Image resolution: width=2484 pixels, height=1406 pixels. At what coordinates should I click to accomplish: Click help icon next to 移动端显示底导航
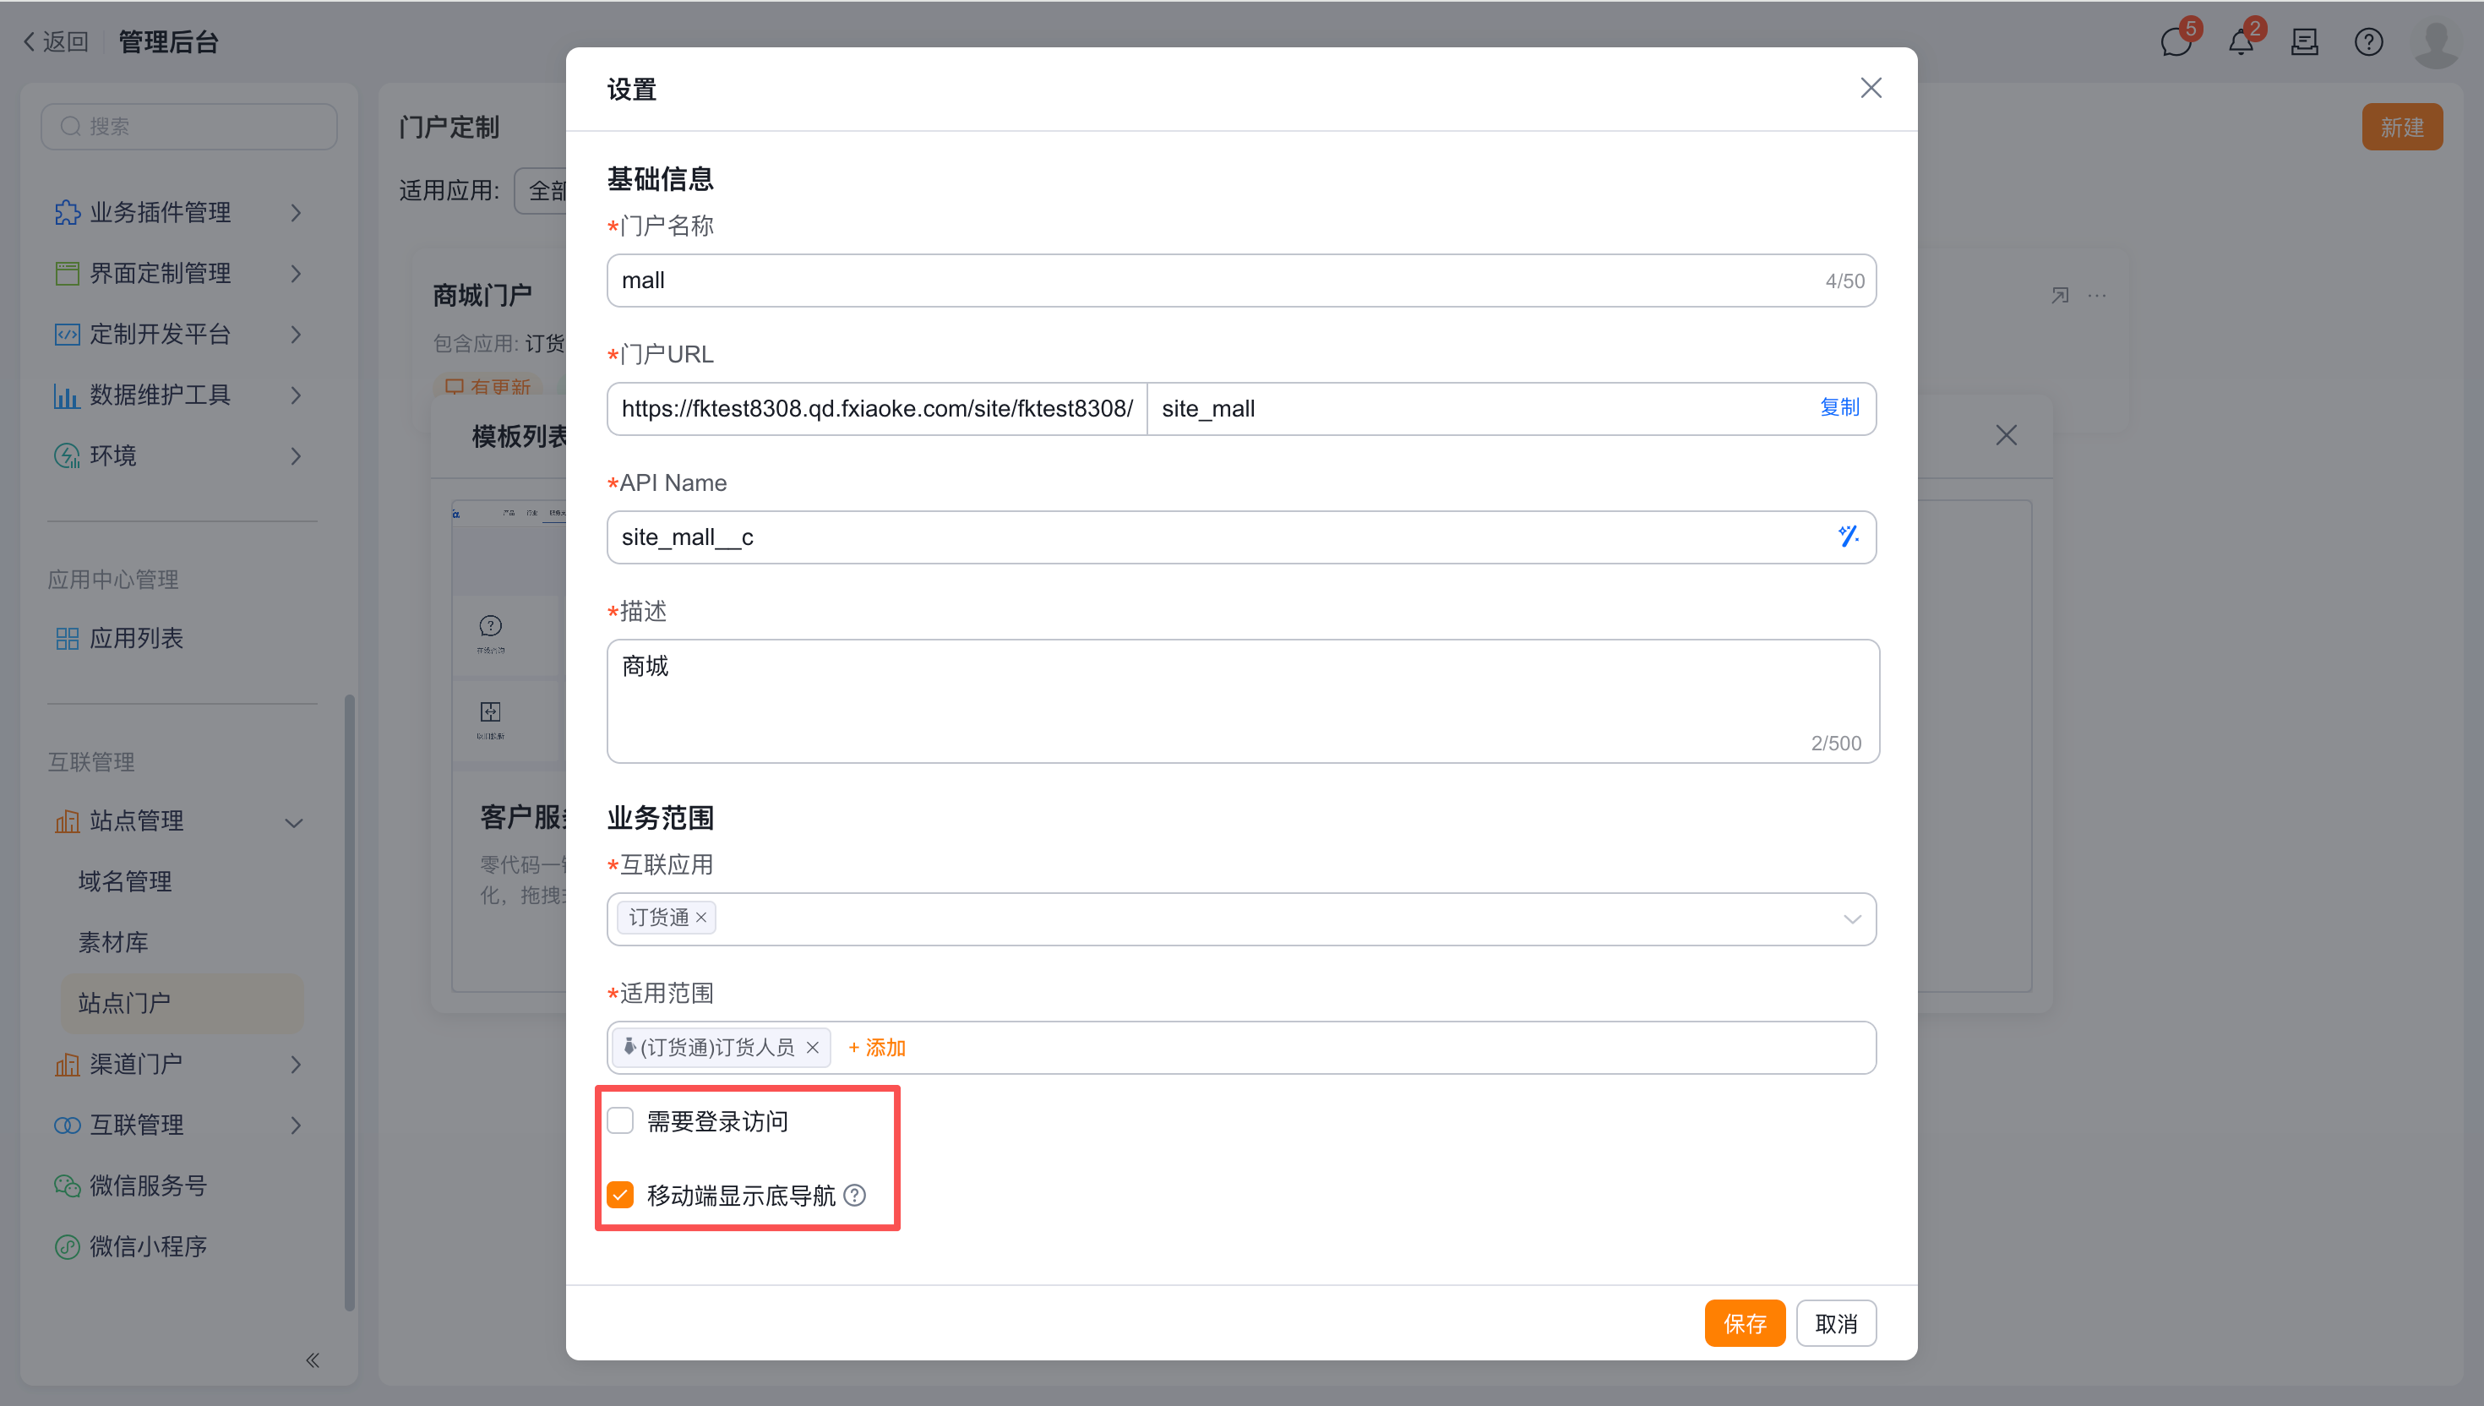pos(854,1196)
